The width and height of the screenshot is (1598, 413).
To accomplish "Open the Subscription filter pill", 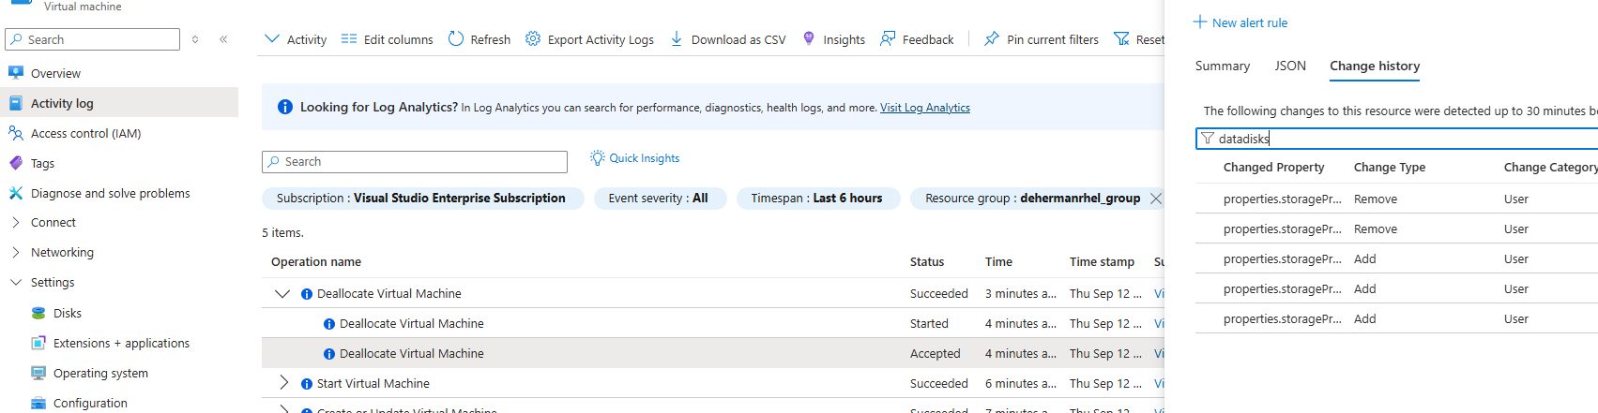I will (x=423, y=199).
